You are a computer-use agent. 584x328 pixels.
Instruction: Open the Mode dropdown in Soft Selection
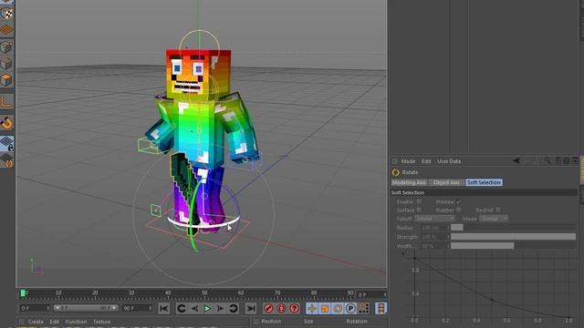494,219
